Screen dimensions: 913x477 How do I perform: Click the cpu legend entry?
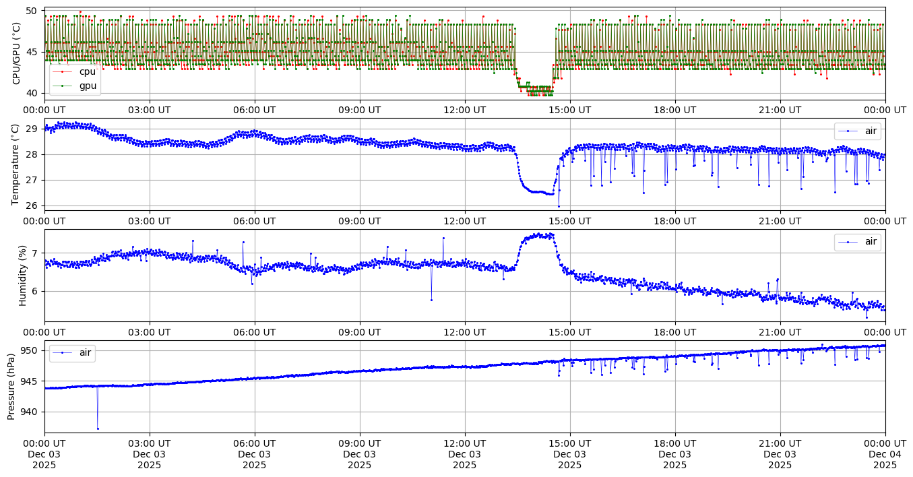pos(87,71)
